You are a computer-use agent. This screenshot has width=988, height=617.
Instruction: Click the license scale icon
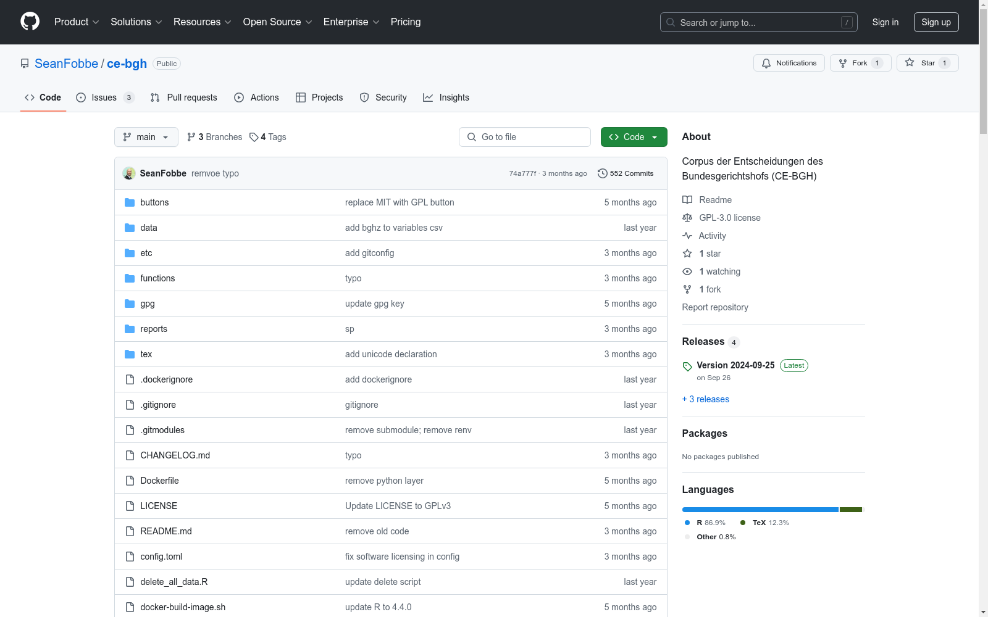(687, 218)
